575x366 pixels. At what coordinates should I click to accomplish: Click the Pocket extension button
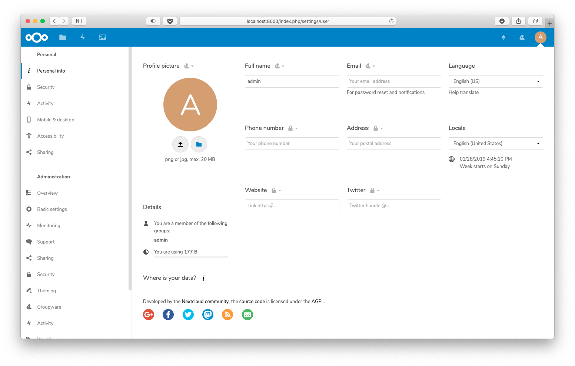point(170,21)
